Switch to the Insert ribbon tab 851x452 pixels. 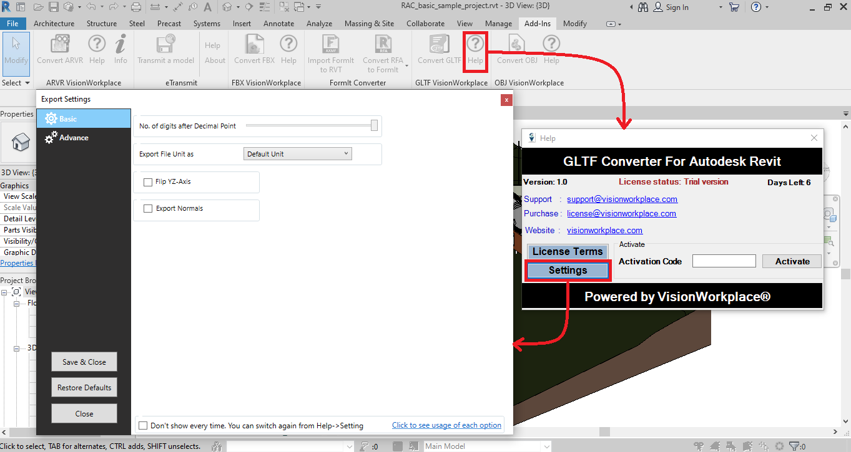point(242,24)
